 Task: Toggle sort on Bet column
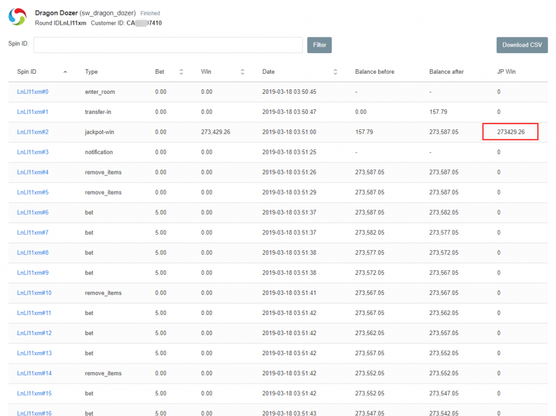point(181,72)
